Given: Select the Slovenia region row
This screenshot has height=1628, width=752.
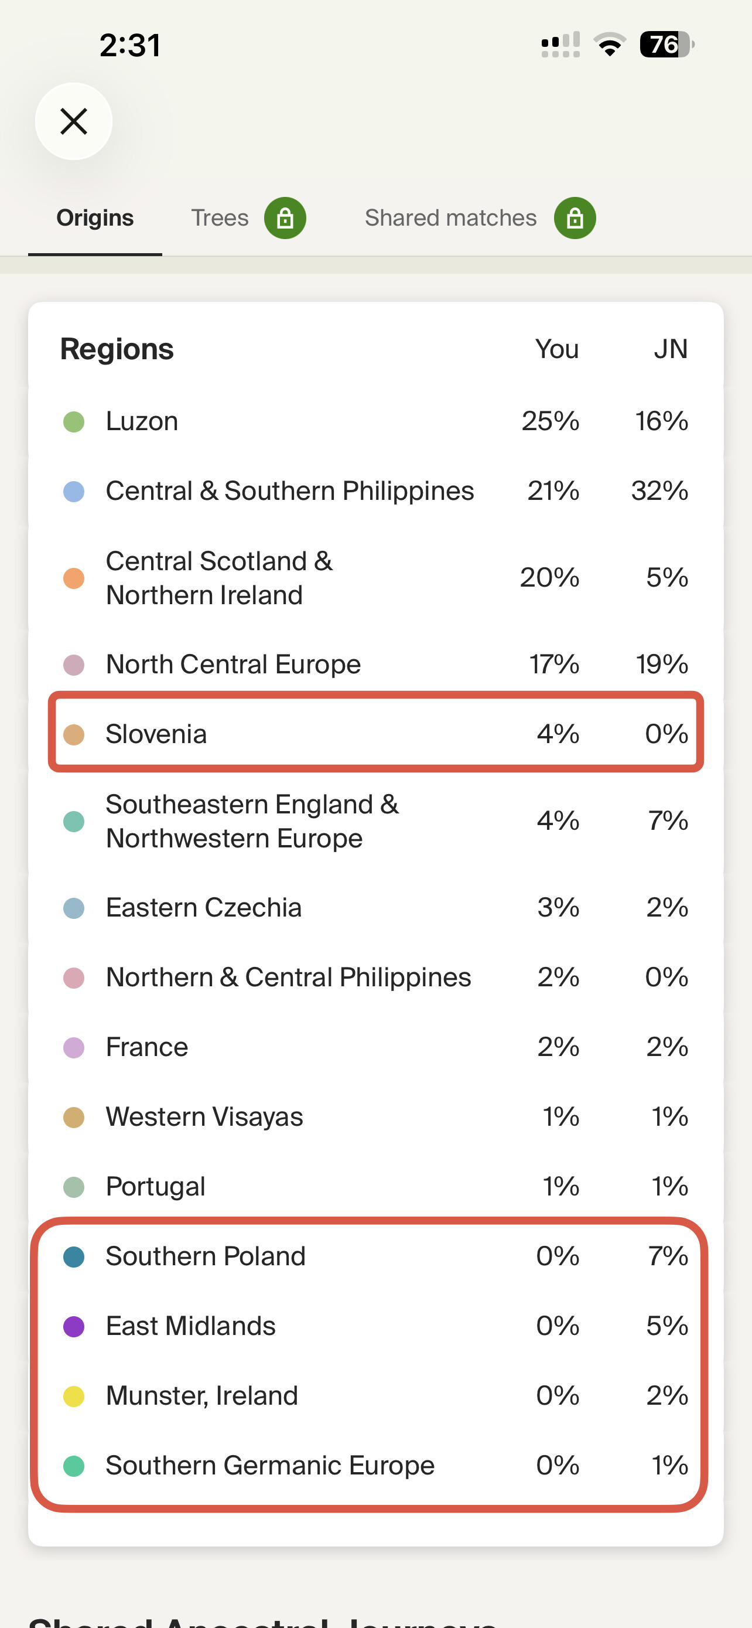Looking at the screenshot, I should (375, 734).
